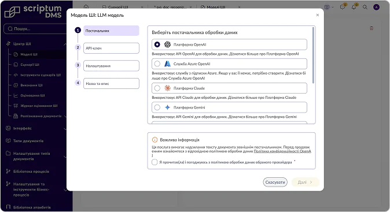
Task: Click the orange Важлива інформація info icon
Action: click(x=154, y=140)
